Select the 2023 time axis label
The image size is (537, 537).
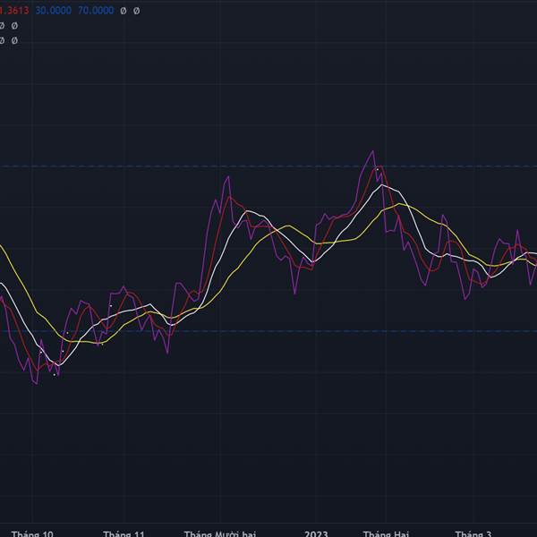[x=316, y=533]
